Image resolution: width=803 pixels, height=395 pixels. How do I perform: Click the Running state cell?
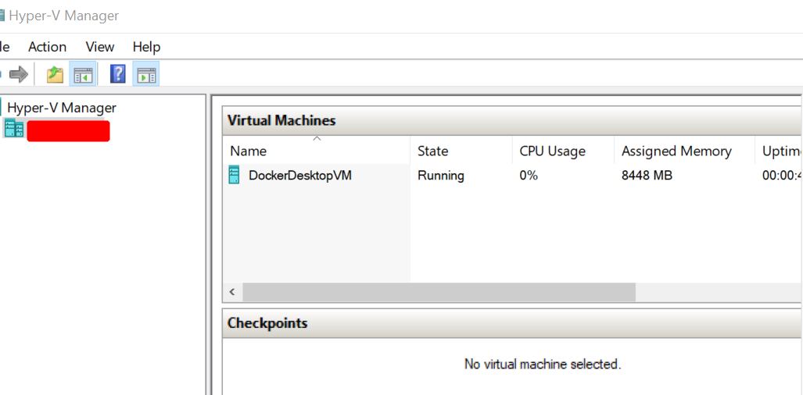click(x=441, y=176)
